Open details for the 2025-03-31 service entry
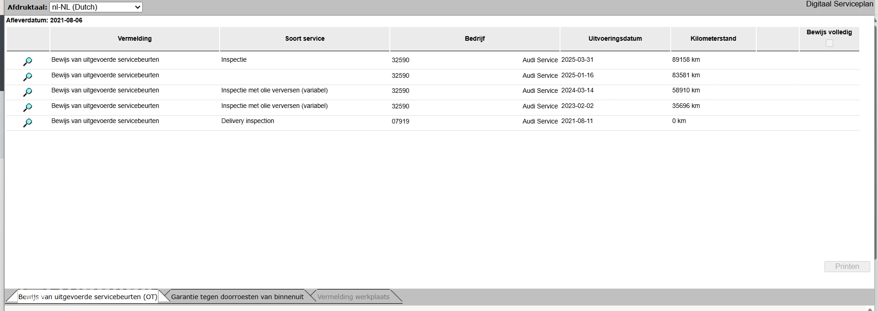 (x=28, y=61)
